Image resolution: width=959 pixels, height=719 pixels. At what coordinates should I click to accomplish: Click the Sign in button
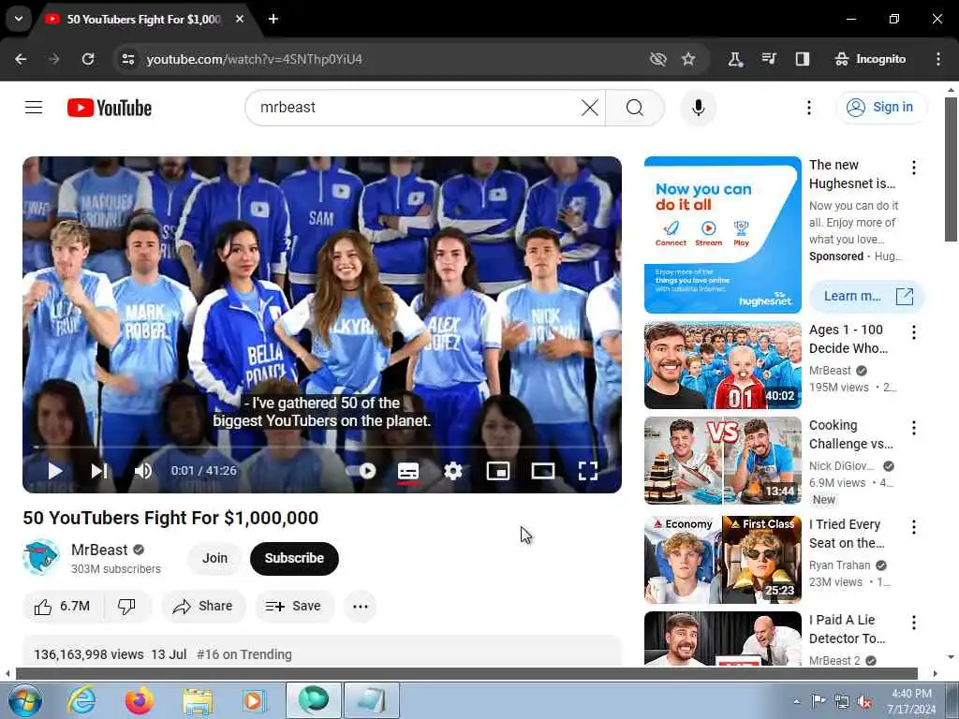[x=881, y=108]
